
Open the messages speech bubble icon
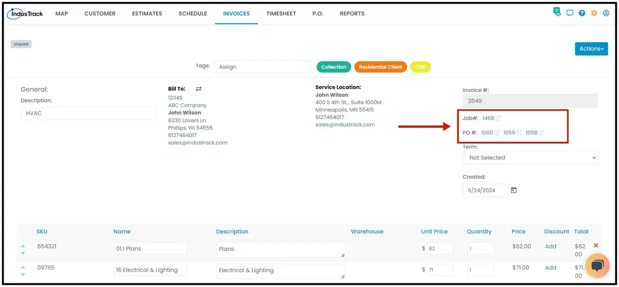[569, 13]
